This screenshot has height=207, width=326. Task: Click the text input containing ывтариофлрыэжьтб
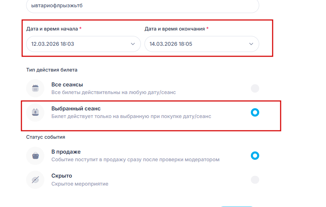(x=142, y=6)
